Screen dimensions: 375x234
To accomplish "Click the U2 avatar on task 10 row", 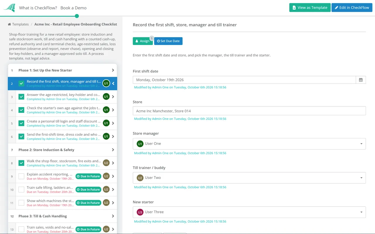I will pyautogui.click(x=106, y=190).
